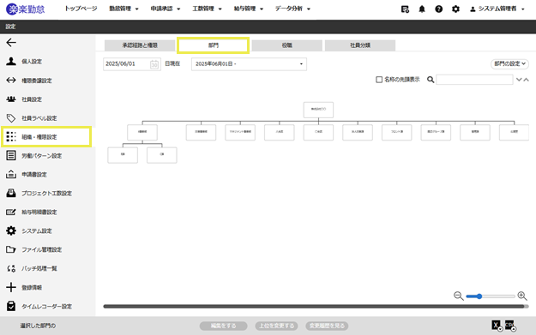Export the chart with CSV icon
Screen dimensions: 536x335
(510, 326)
